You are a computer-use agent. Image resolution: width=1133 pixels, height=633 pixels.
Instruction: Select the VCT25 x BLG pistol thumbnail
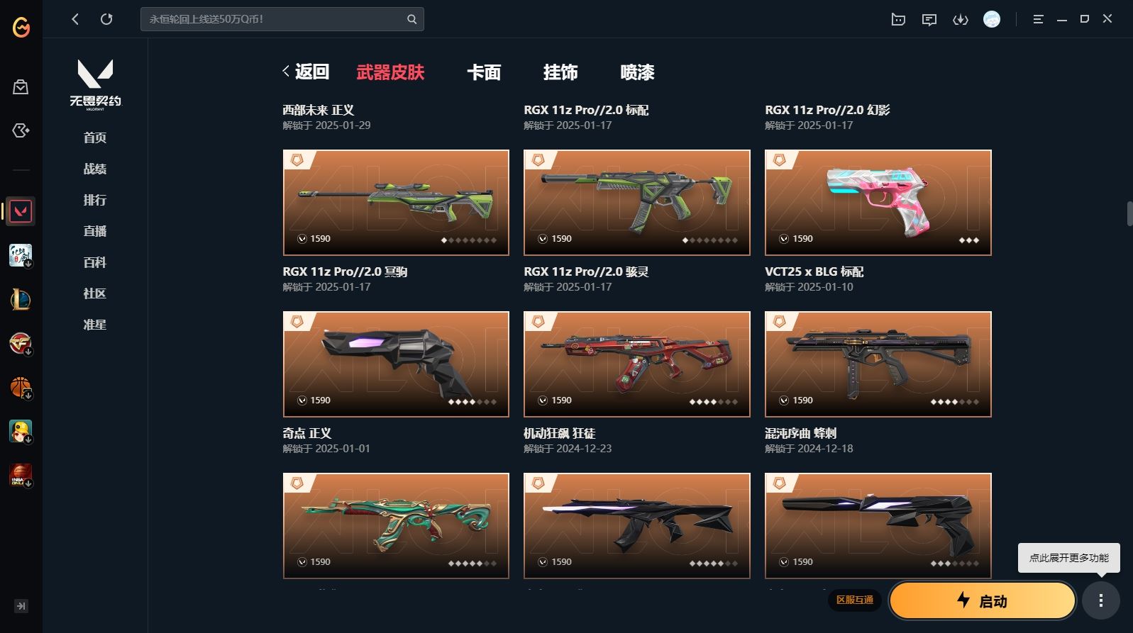[x=878, y=203]
